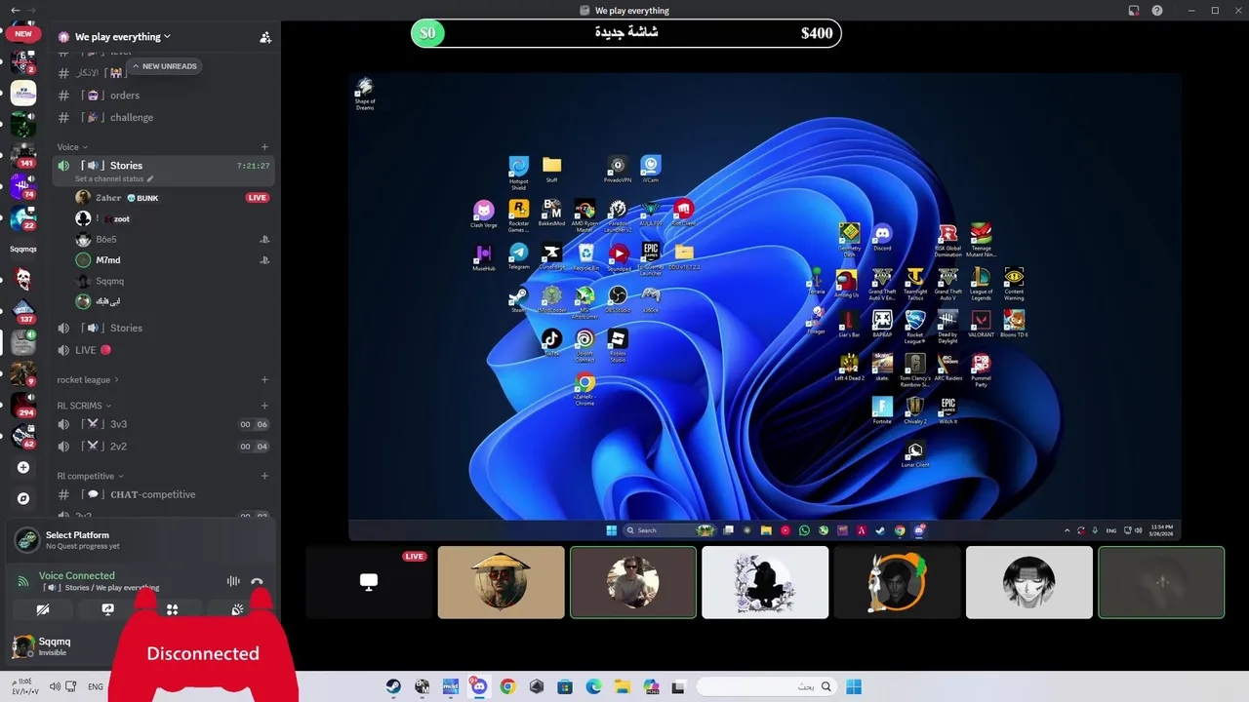The height and width of the screenshot is (702, 1249).
Task: Open the Help icon in Discord title bar
Action: (x=1157, y=11)
